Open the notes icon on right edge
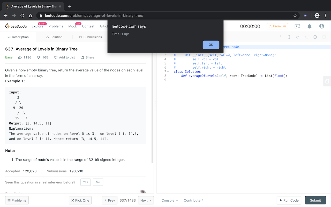331x207 pixels. 327,81
